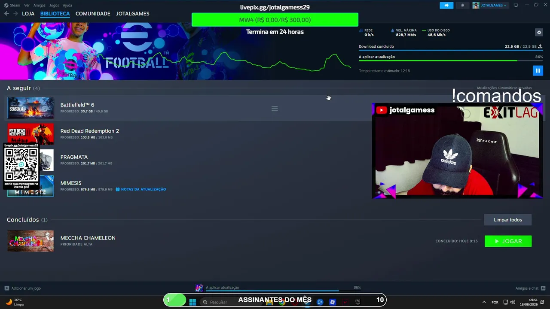This screenshot has width=550, height=309.
Task: Click Adicionar um jogo
Action: (23, 288)
